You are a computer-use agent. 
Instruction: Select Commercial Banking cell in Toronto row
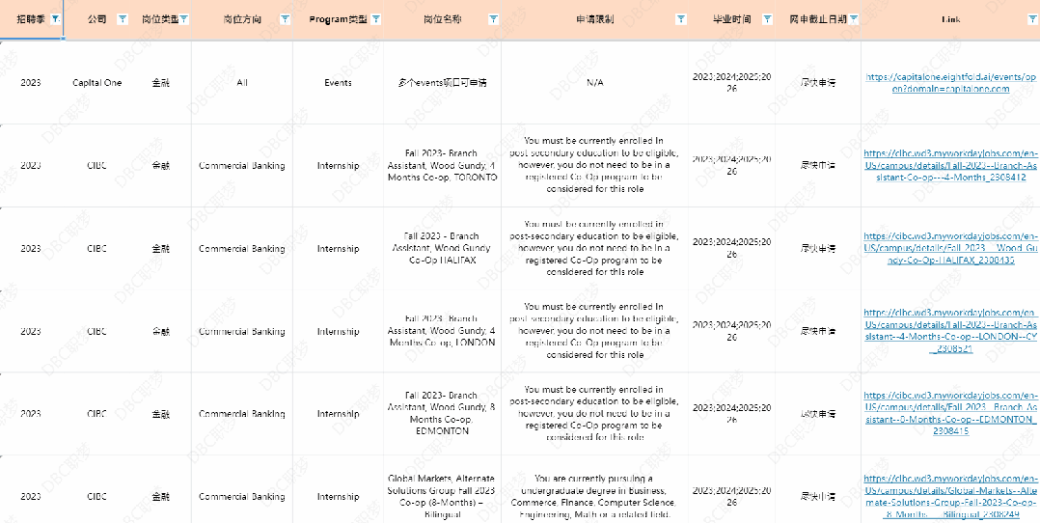(x=242, y=165)
